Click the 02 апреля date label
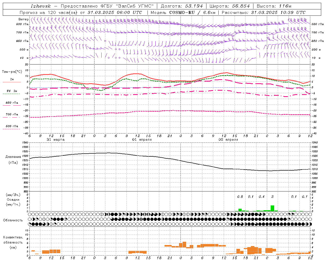 [228, 140]
